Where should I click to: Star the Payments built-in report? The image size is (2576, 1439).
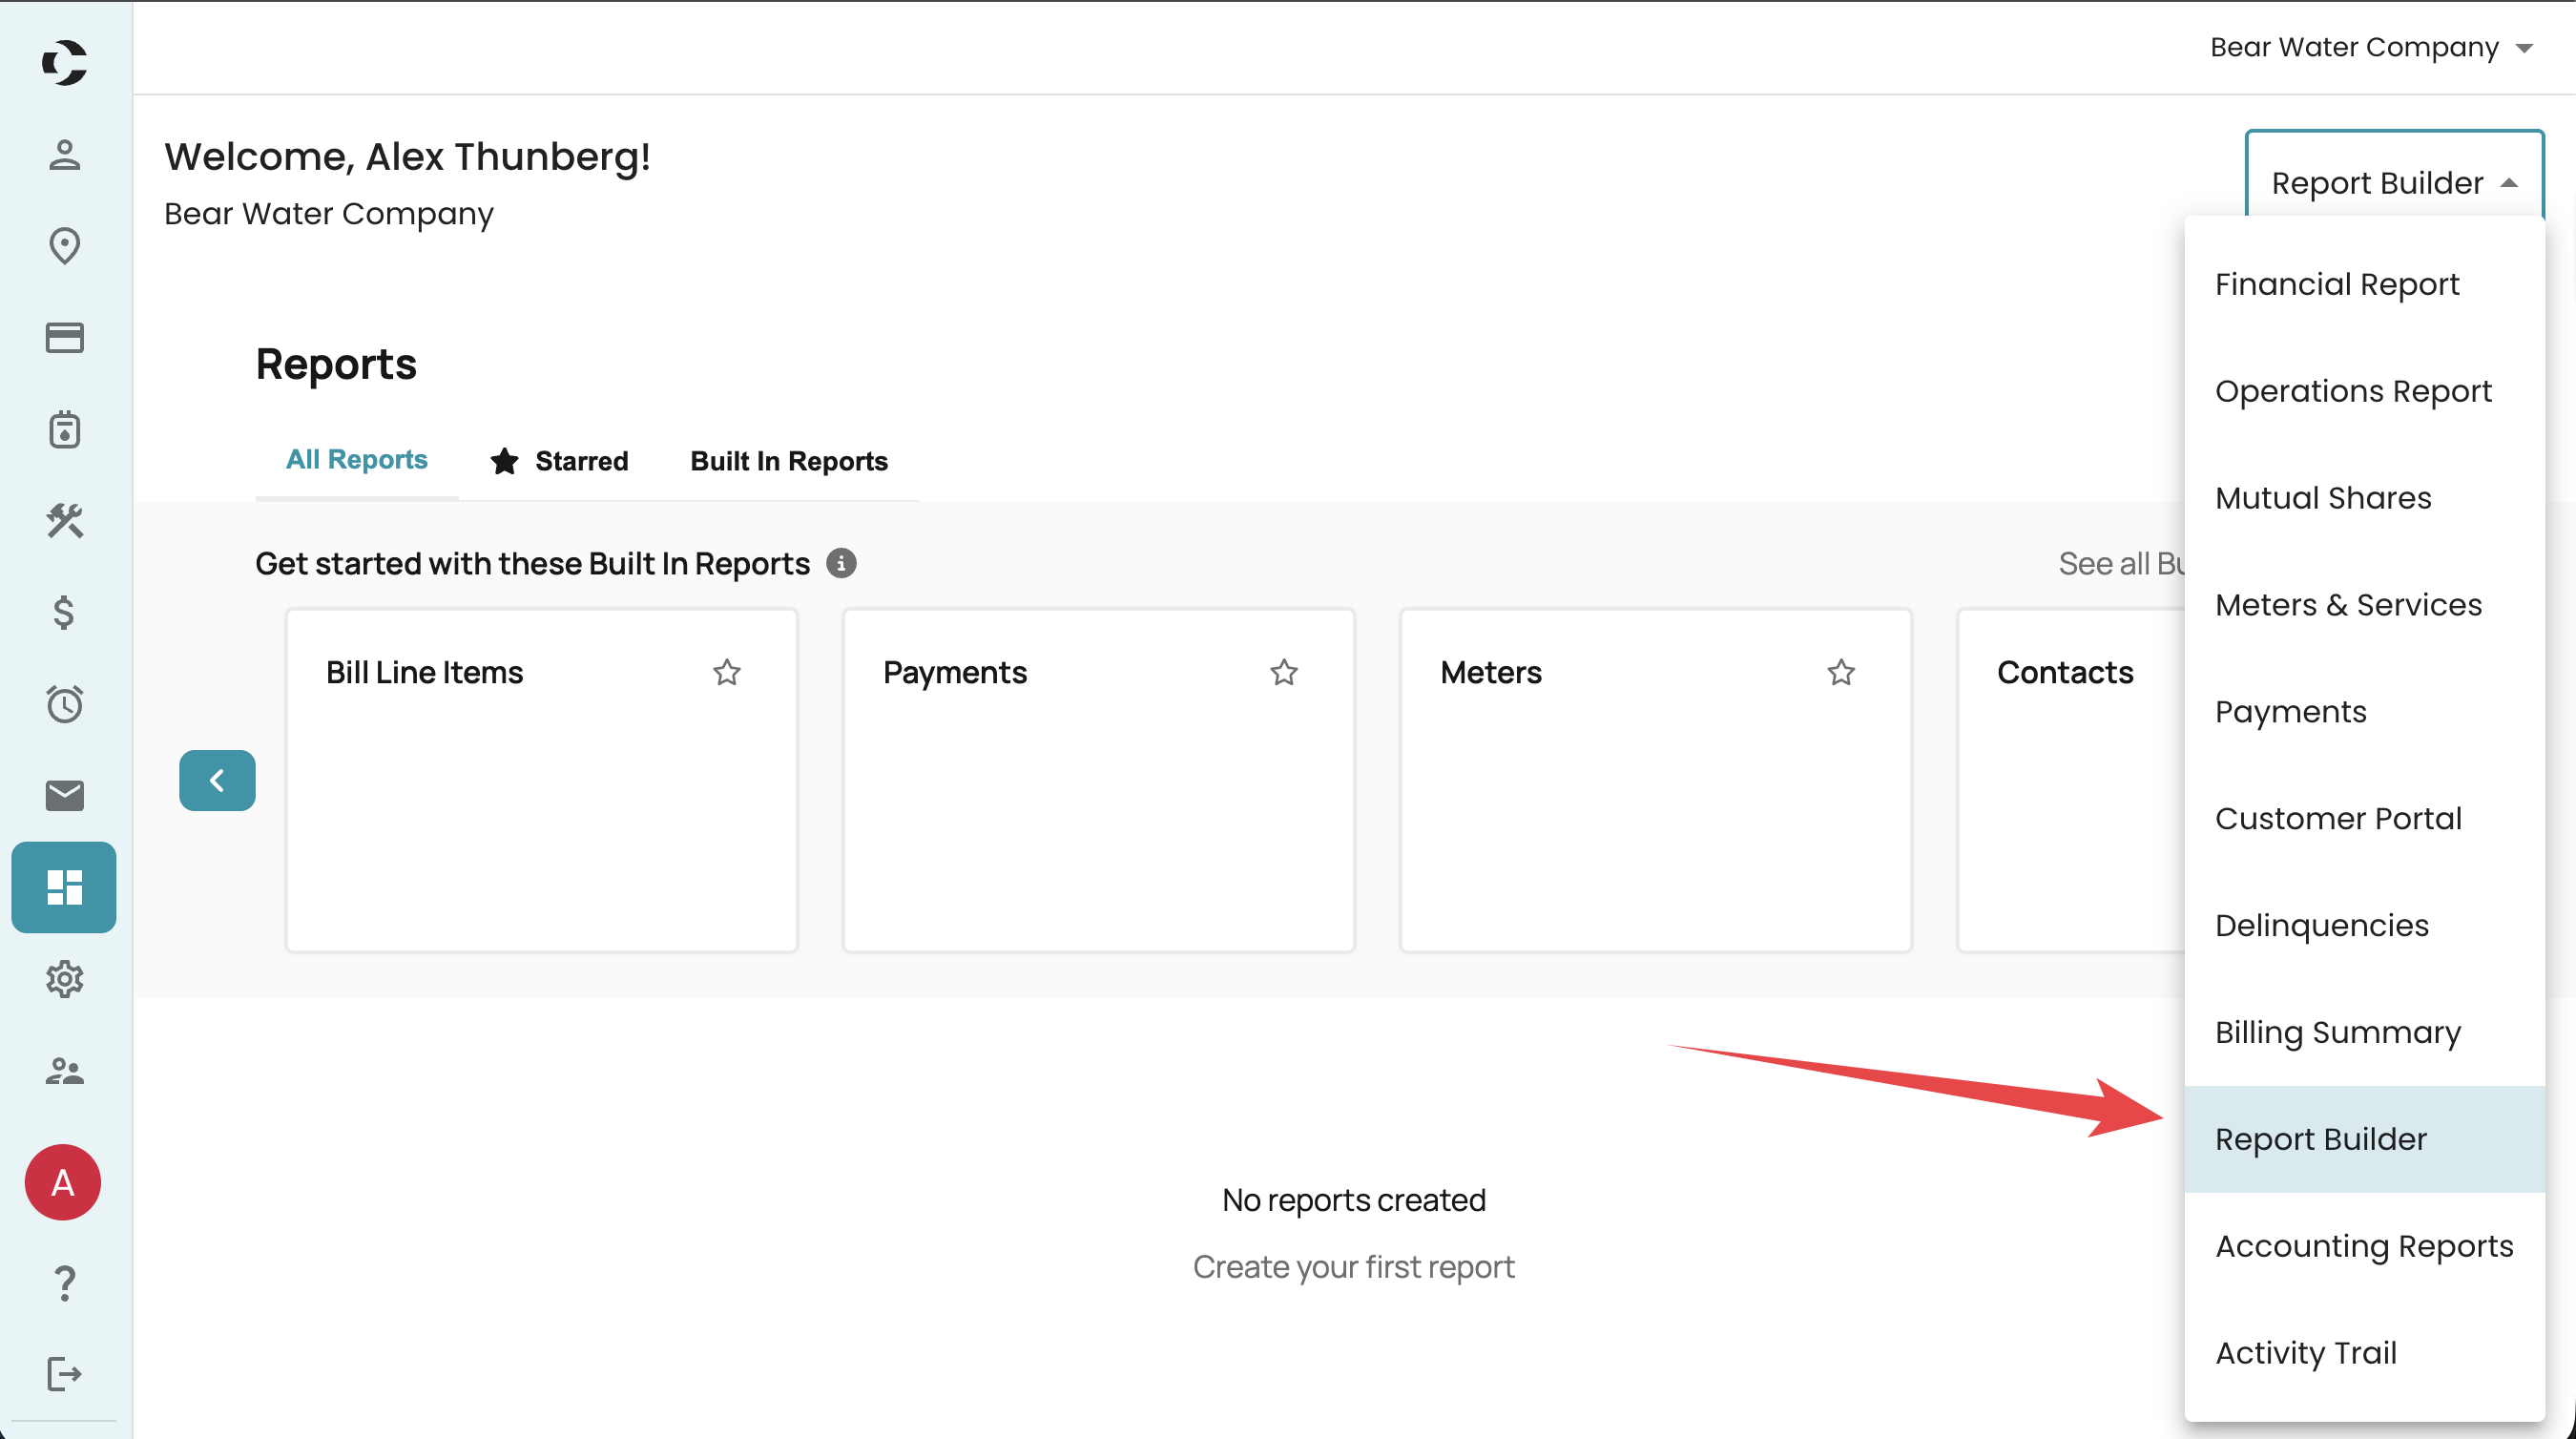(x=1284, y=673)
